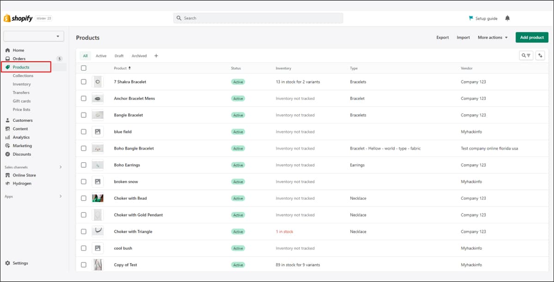Tick the blue field row checkbox

84,132
